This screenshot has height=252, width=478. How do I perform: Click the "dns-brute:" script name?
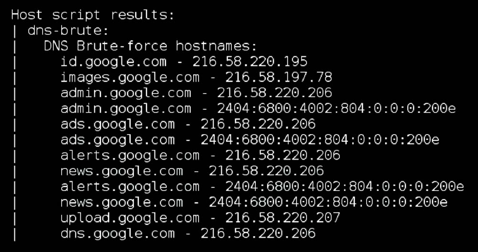pyautogui.click(x=68, y=31)
